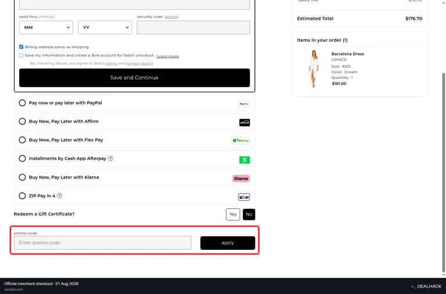The width and height of the screenshot is (446, 294).
Task: Click the LSPACE brand text
Action: [339, 60]
